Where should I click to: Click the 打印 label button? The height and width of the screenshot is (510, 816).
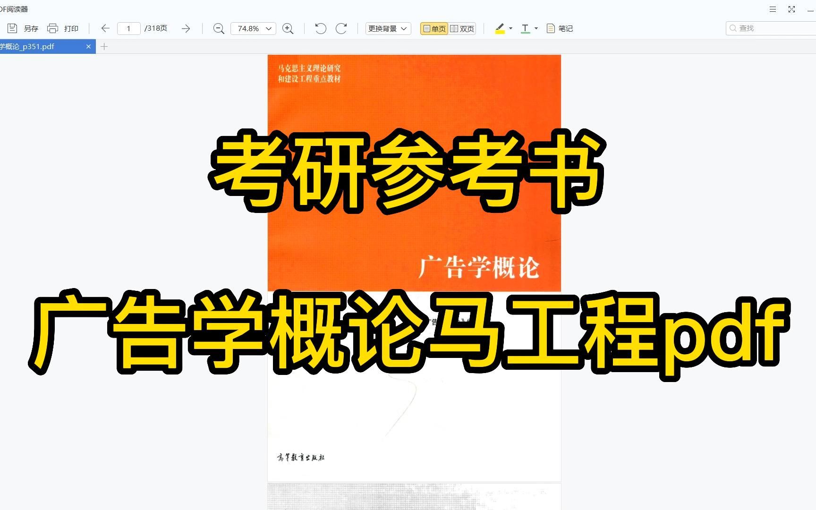coord(71,28)
